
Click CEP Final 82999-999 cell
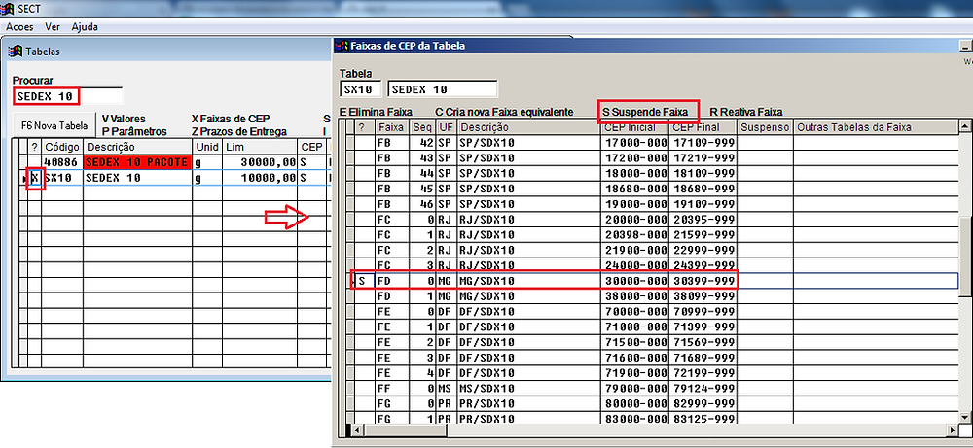(703, 404)
